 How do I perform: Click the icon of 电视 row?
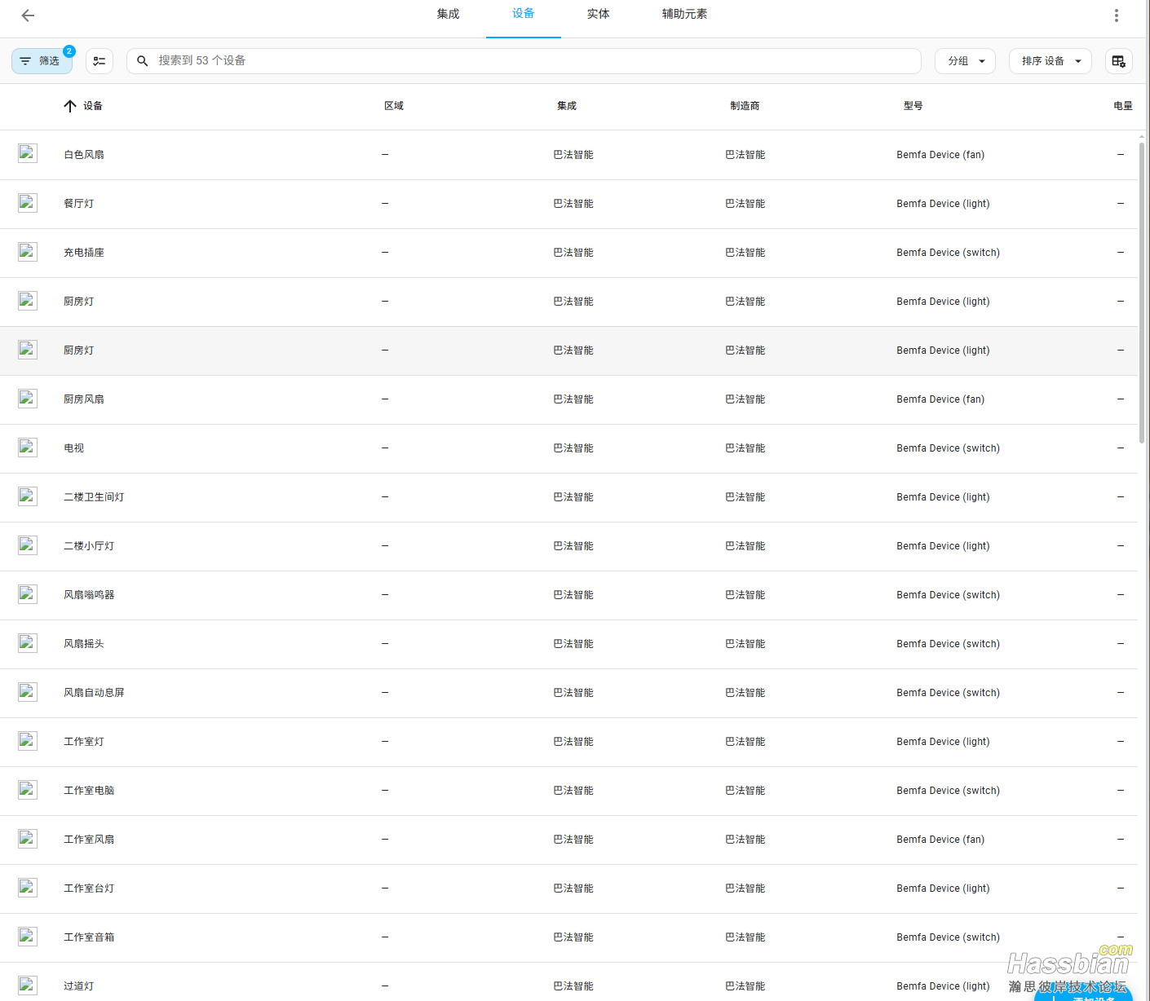coord(28,448)
